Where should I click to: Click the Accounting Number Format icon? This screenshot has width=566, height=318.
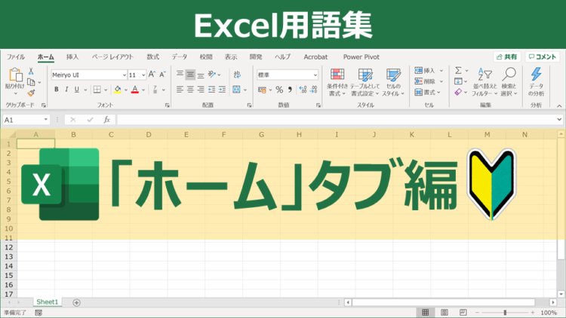click(262, 90)
